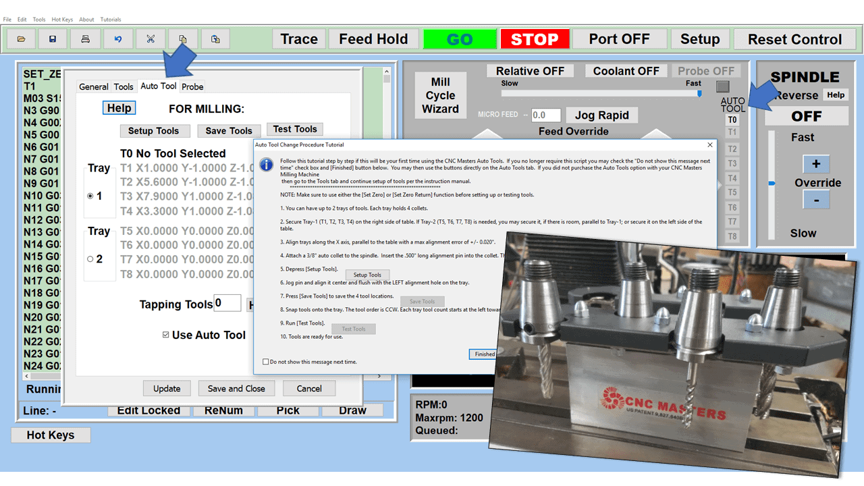Screen dimensions: 864x486
Task: Click the Update button
Action: [x=167, y=388]
